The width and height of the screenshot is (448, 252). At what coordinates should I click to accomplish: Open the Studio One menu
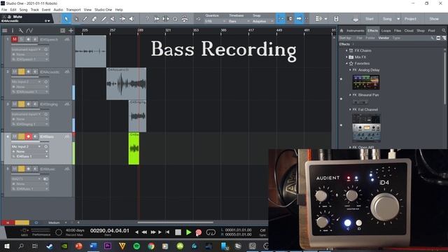pos(103,10)
